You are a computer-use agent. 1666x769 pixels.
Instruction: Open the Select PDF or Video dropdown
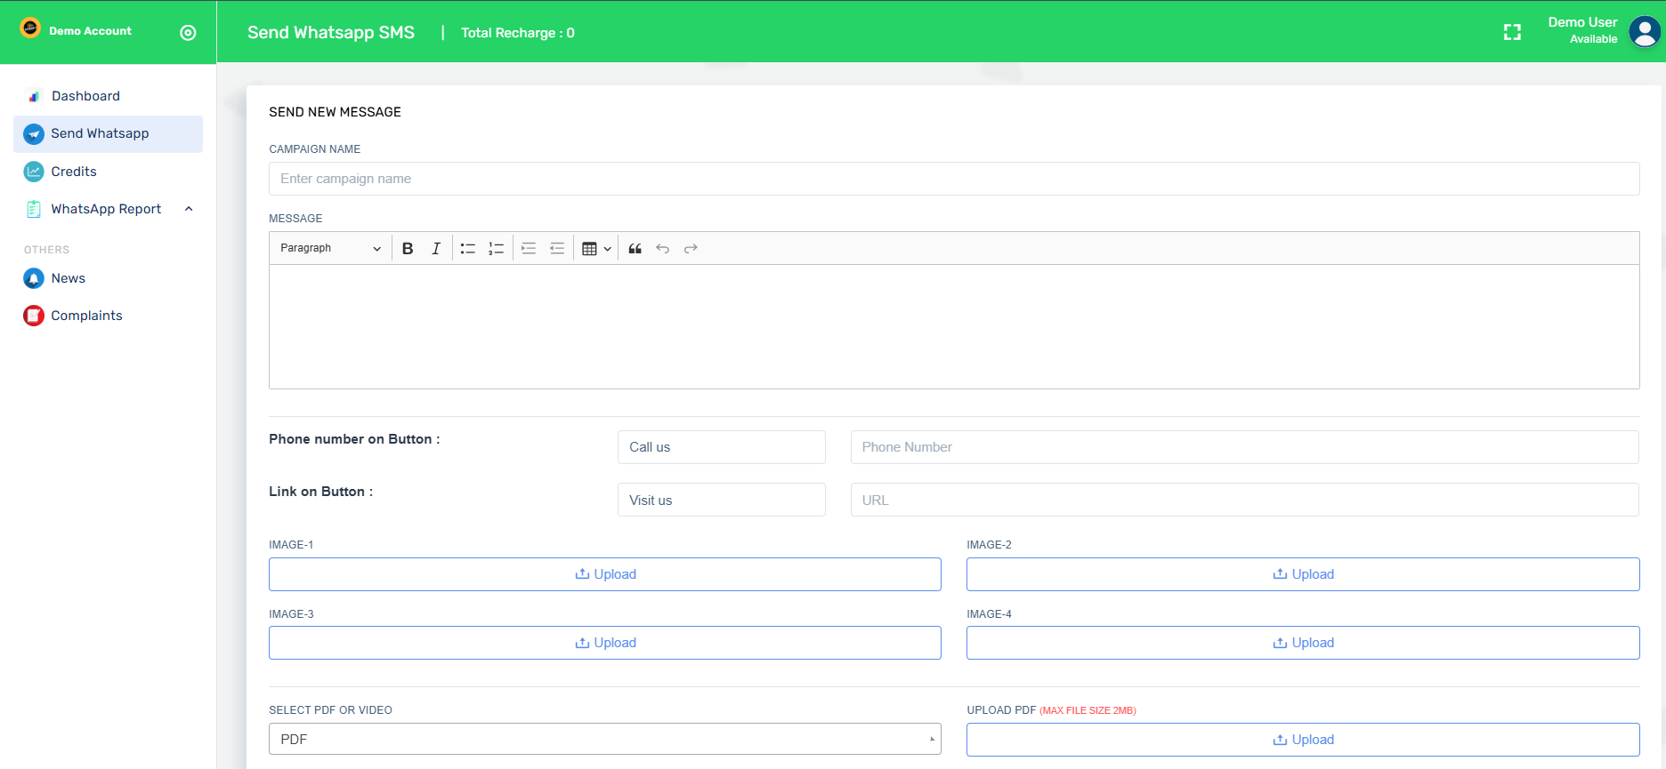pos(605,739)
